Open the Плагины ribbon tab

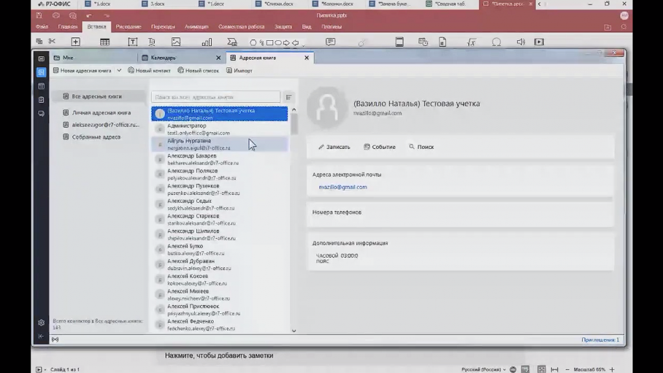click(331, 27)
